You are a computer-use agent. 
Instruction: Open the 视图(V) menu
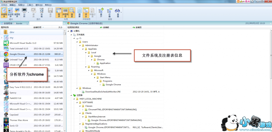21,5
